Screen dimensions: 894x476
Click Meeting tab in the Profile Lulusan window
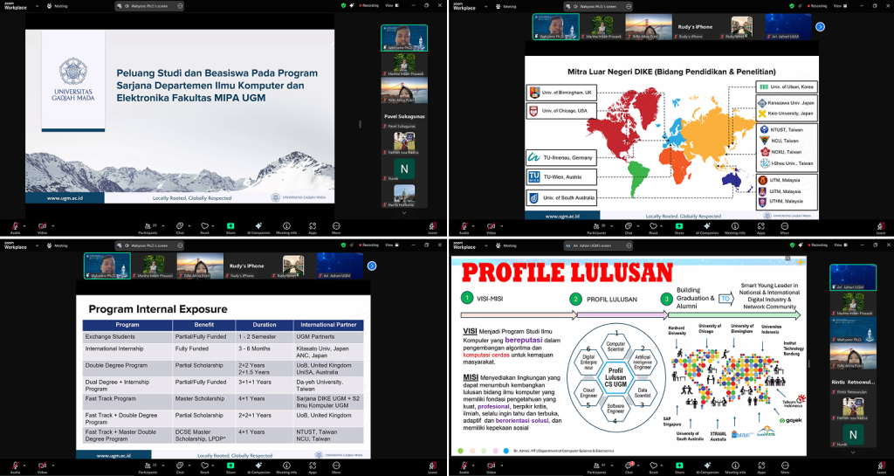click(x=505, y=245)
